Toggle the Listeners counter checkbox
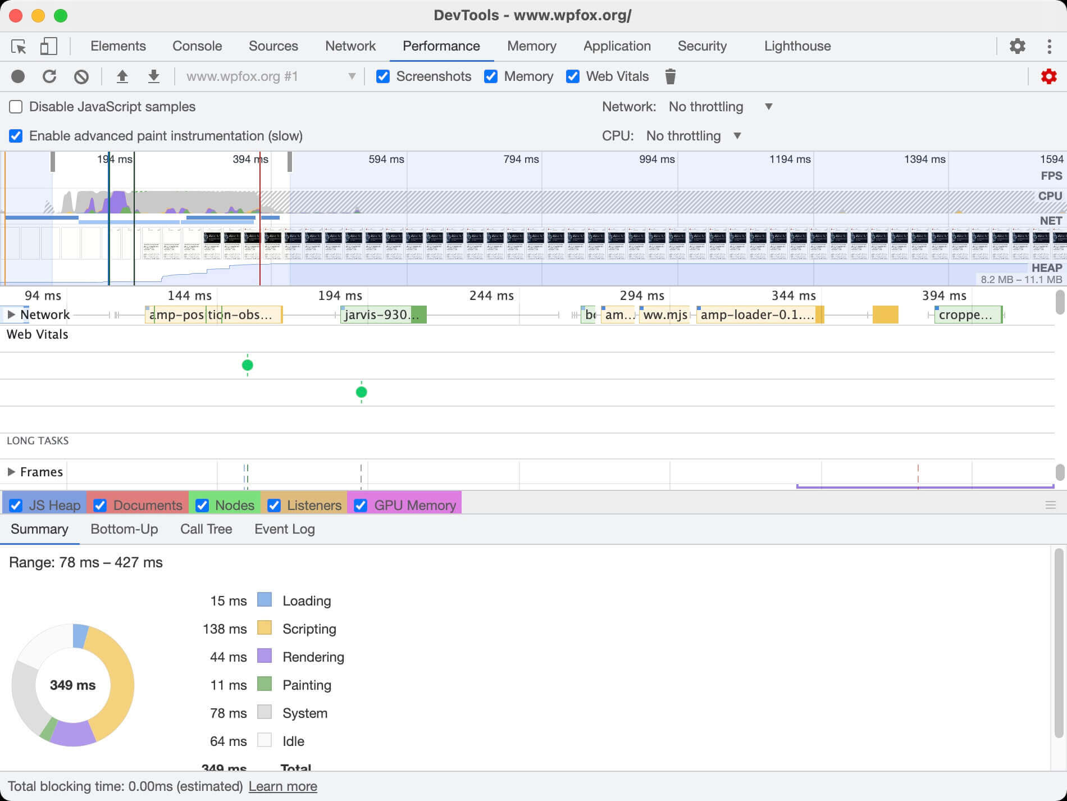The height and width of the screenshot is (801, 1067). (274, 506)
